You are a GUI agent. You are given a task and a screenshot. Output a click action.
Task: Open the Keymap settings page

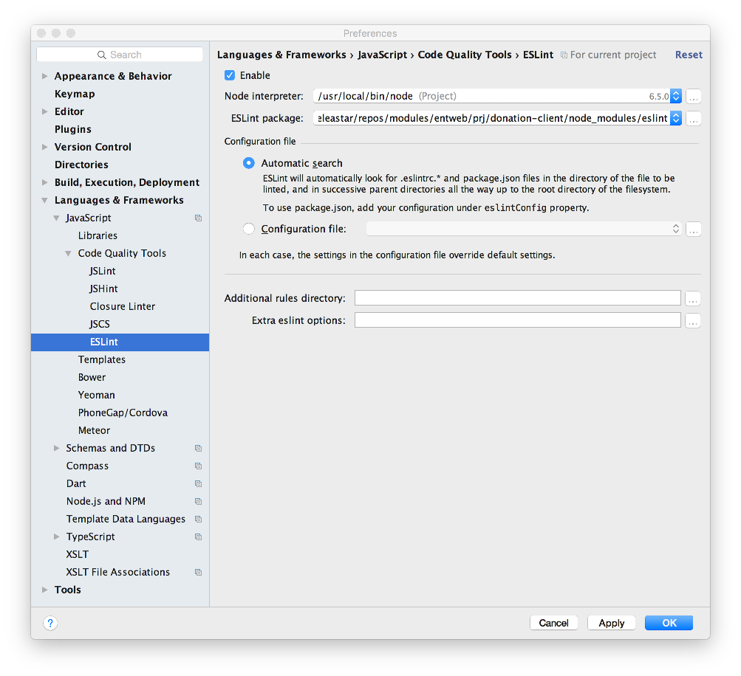75,94
